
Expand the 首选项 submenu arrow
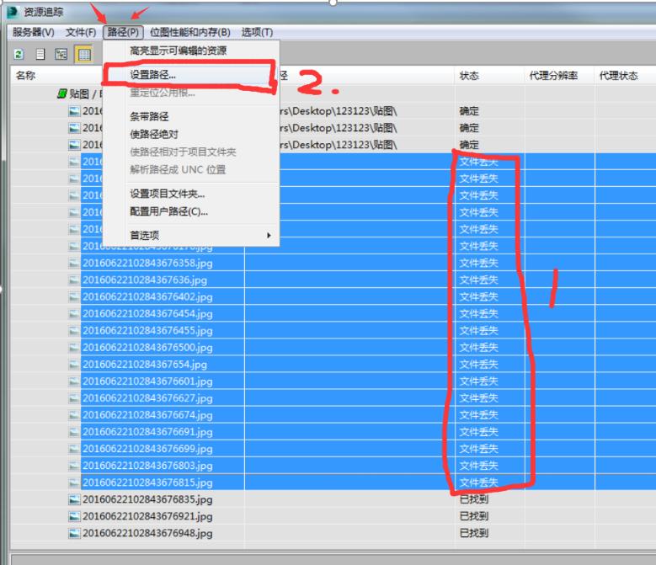[x=269, y=236]
